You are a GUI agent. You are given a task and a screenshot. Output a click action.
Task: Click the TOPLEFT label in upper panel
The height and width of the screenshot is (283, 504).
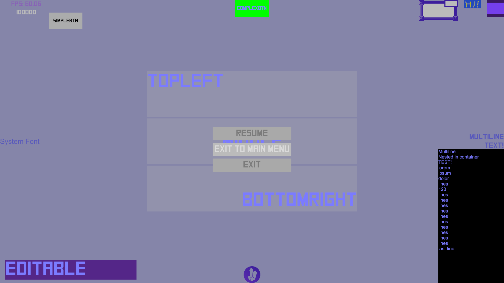coord(186,80)
